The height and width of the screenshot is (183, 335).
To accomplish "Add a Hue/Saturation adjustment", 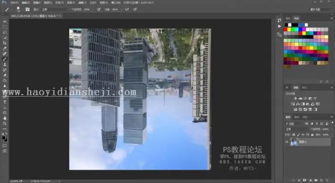I will (293, 104).
